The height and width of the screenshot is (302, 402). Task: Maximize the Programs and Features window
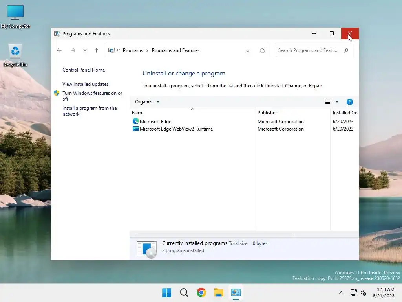pos(331,34)
